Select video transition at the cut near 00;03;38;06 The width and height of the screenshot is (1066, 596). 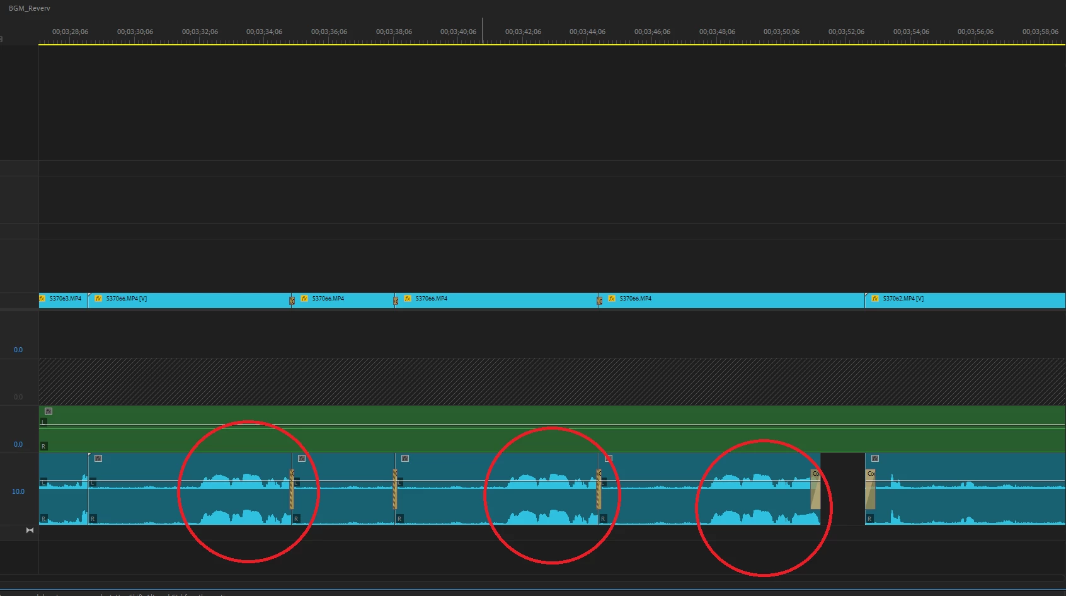[396, 301]
